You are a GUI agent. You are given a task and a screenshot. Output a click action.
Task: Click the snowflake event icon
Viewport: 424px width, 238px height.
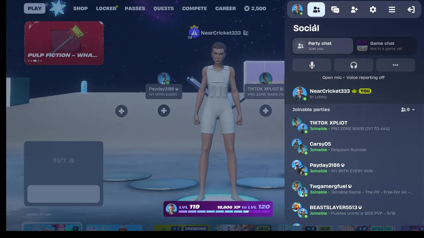(x=58, y=8)
